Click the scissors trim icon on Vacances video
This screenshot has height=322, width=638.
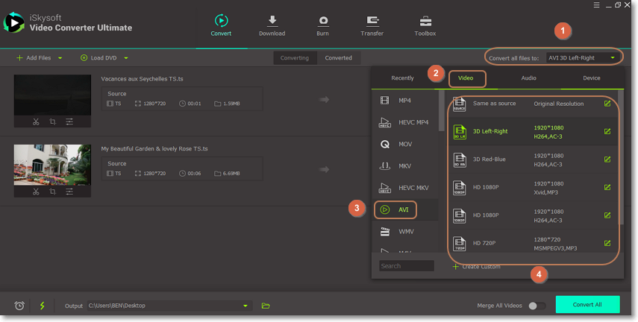click(x=36, y=121)
